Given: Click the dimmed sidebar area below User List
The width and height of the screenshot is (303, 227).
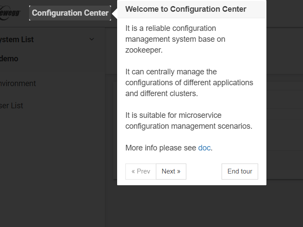Looking at the screenshot, I should tap(52, 165).
